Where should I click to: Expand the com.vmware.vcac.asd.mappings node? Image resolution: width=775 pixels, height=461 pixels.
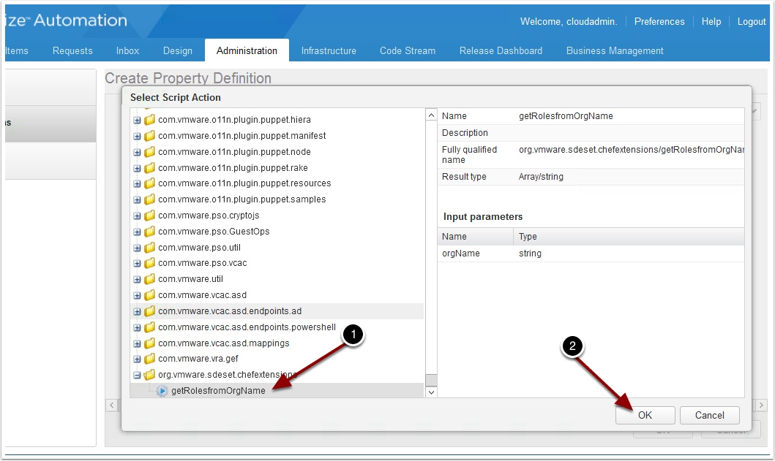coord(137,344)
